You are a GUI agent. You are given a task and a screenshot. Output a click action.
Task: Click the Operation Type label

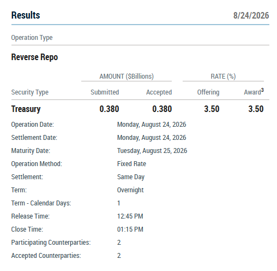point(32,38)
